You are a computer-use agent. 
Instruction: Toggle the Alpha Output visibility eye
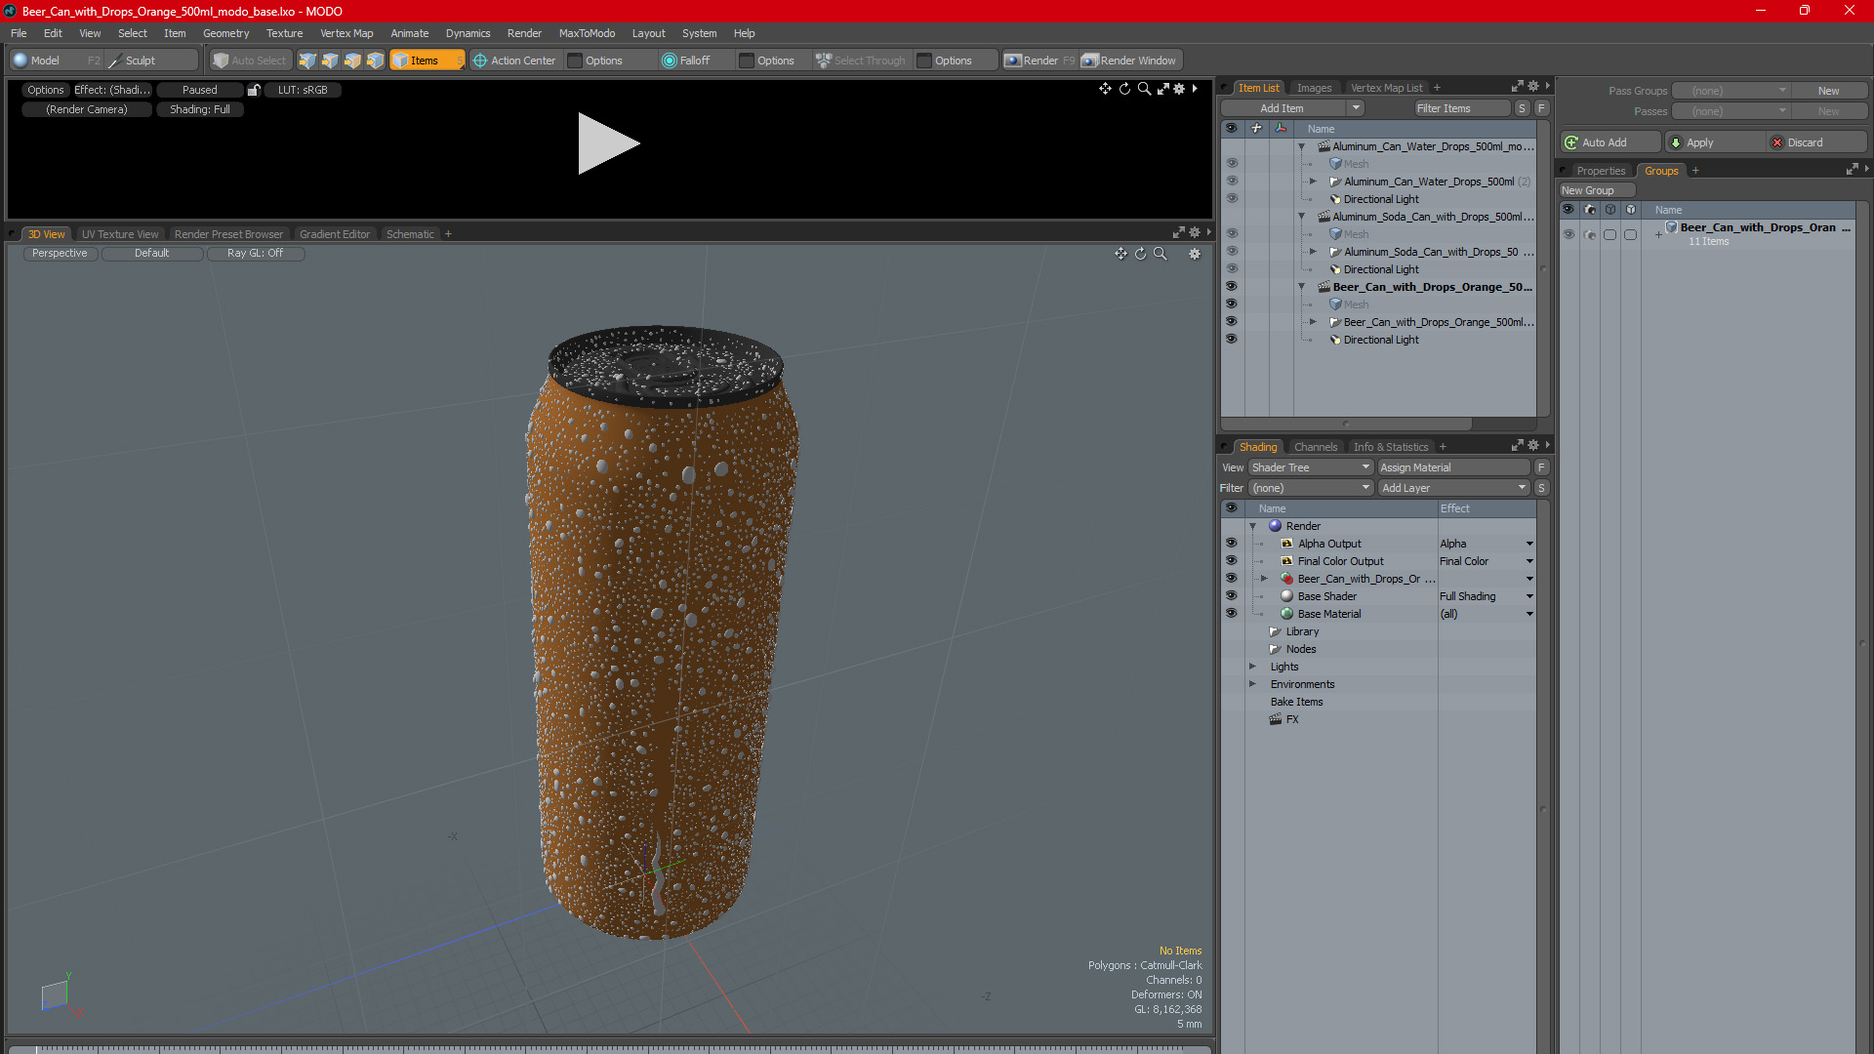coord(1231,544)
